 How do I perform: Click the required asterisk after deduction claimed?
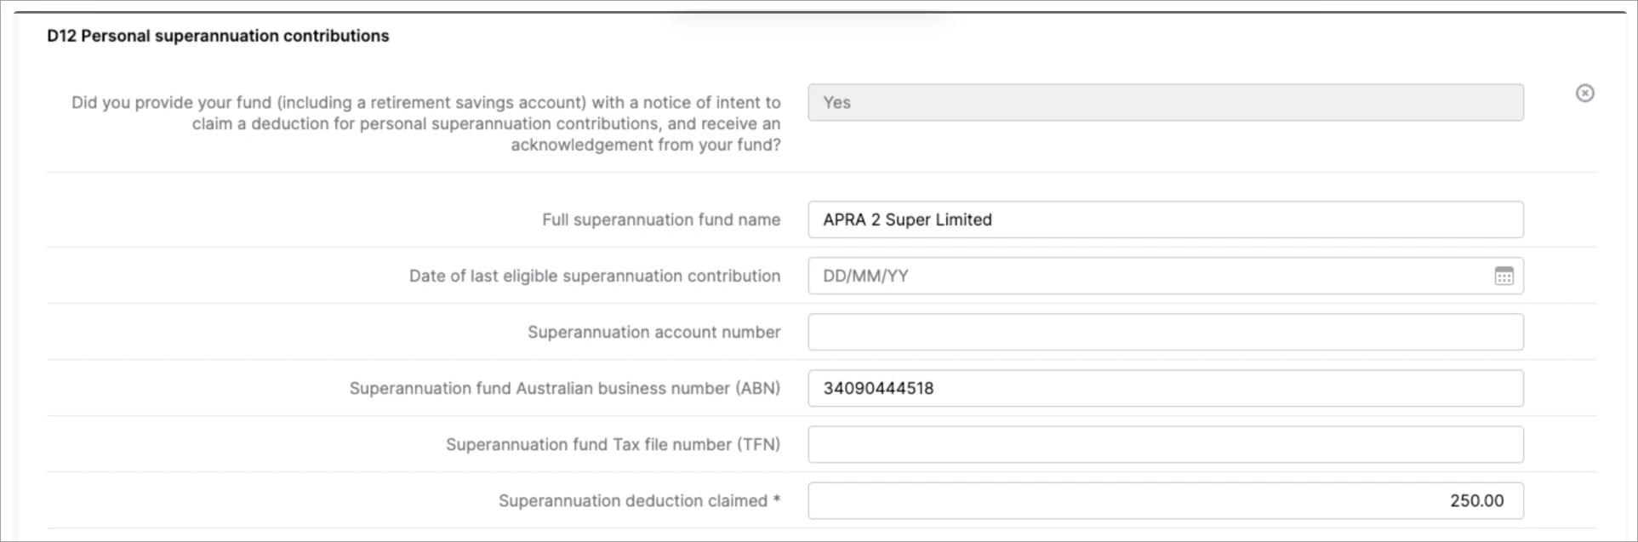coord(776,499)
